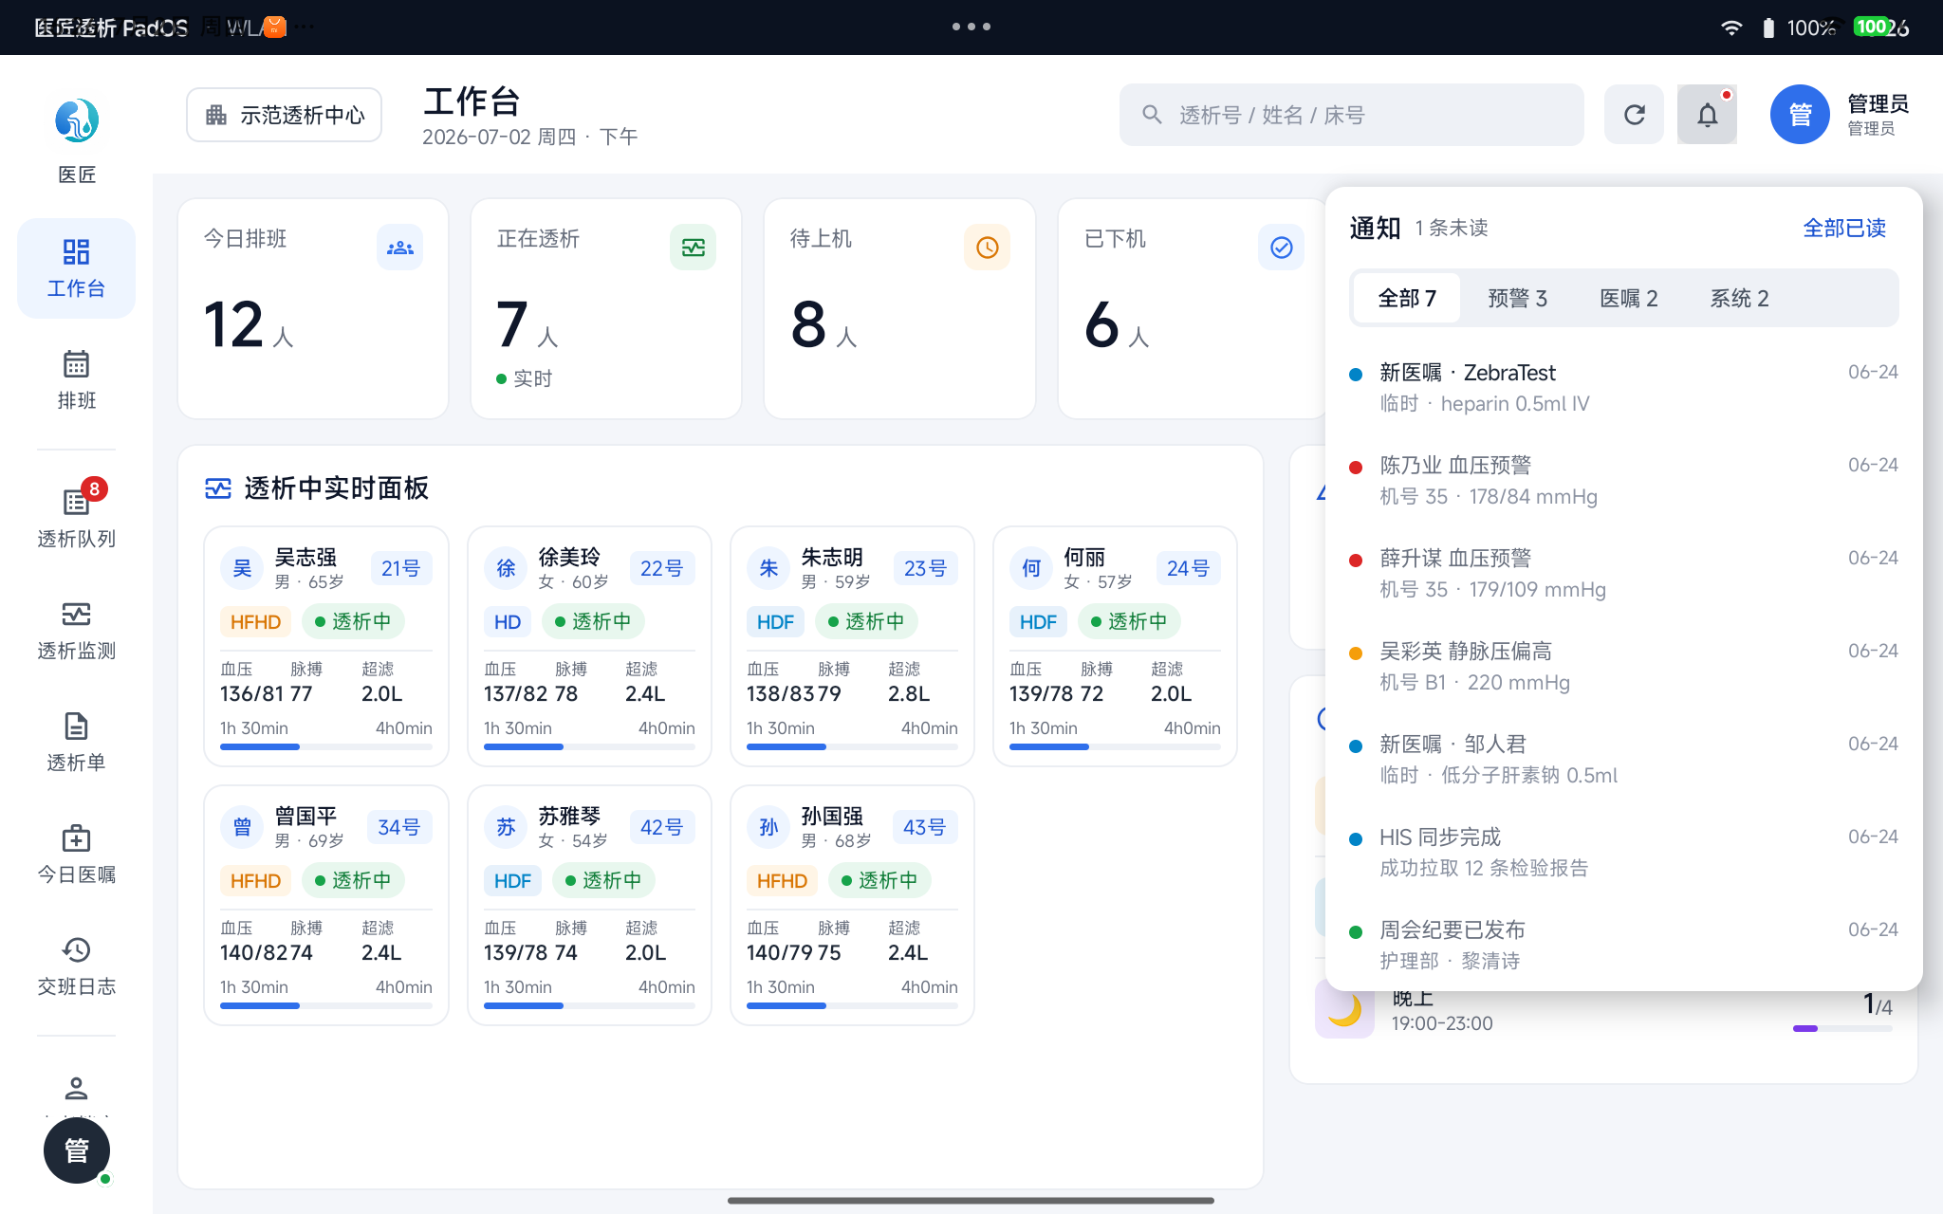Click the 今日排班 12 人 count
Screen dimensions: 1943x1214
coord(249,325)
